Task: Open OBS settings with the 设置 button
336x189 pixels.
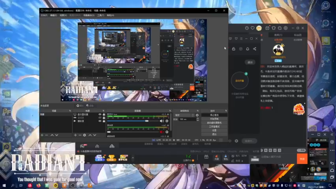Action: pyautogui.click(x=214, y=130)
